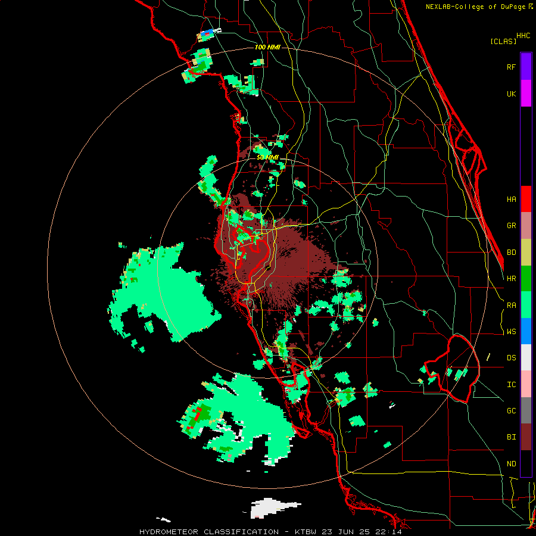Select the GC gray legend swatch
This screenshot has height=536, width=536.
[x=526, y=410]
